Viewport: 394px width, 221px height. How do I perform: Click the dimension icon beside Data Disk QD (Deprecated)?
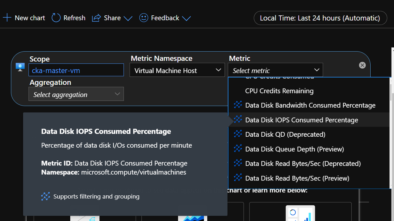click(238, 134)
